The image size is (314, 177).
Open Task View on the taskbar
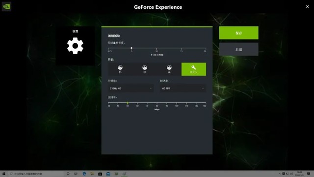(76, 174)
